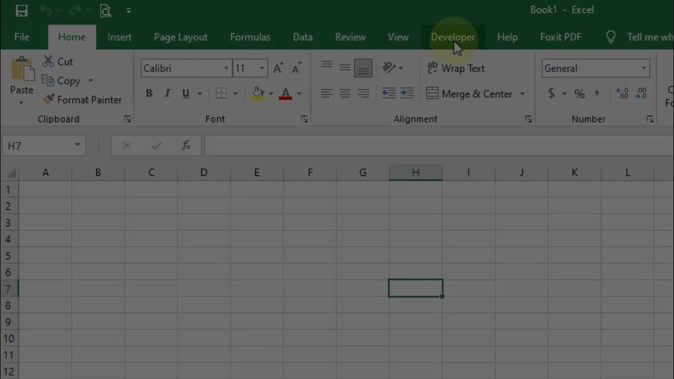Open the font size 11 dropdown

(261, 68)
